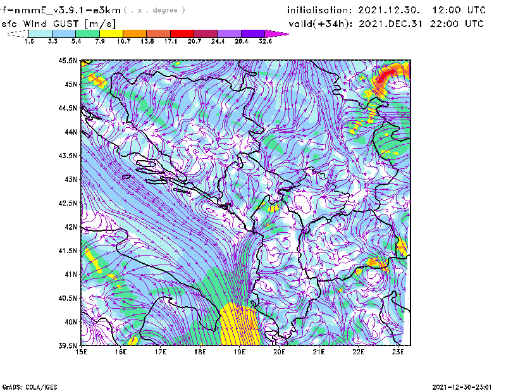This screenshot has width=506, height=391.
Task: Click the 'GrADS: COLA/IGES' credit text
Action: (x=30, y=387)
